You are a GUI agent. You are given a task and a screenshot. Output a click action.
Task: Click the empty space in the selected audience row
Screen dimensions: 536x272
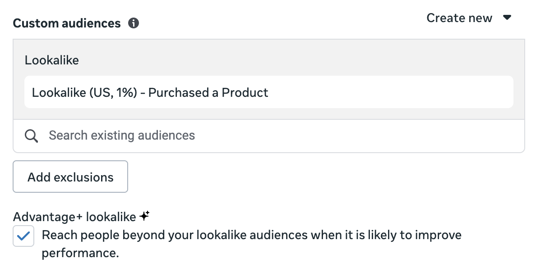388,93
